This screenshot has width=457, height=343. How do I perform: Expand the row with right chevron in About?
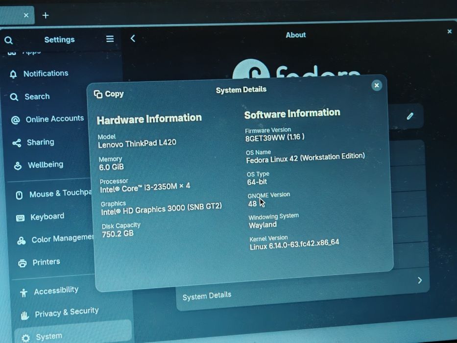point(420,280)
